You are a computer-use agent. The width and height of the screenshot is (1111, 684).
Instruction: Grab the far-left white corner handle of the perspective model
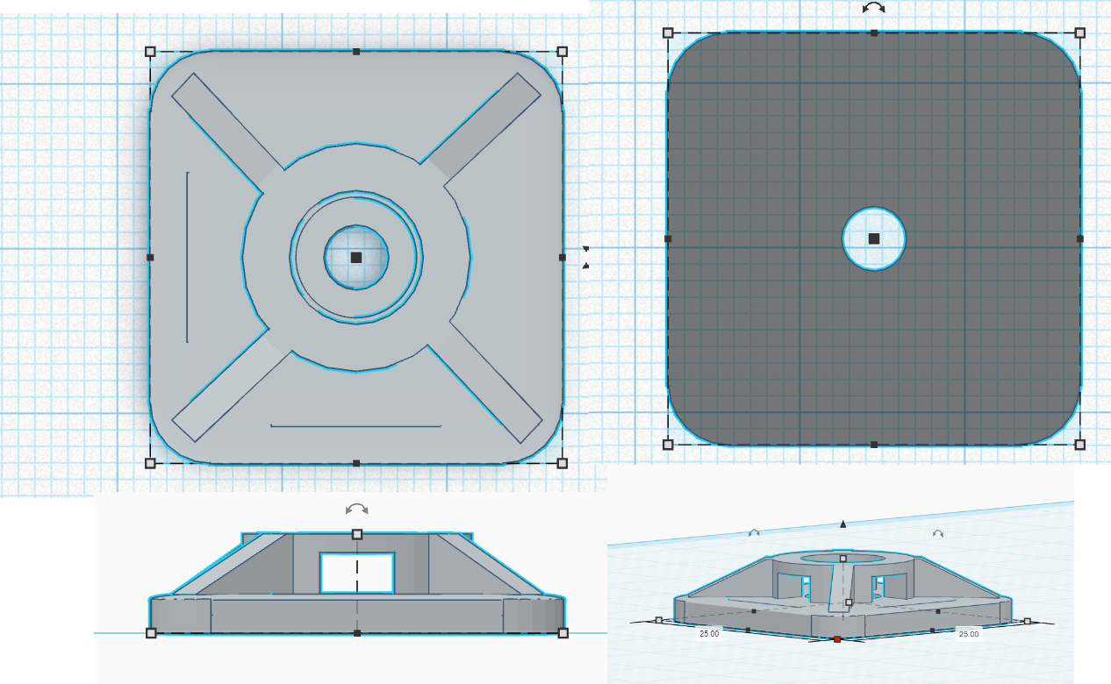point(659,620)
